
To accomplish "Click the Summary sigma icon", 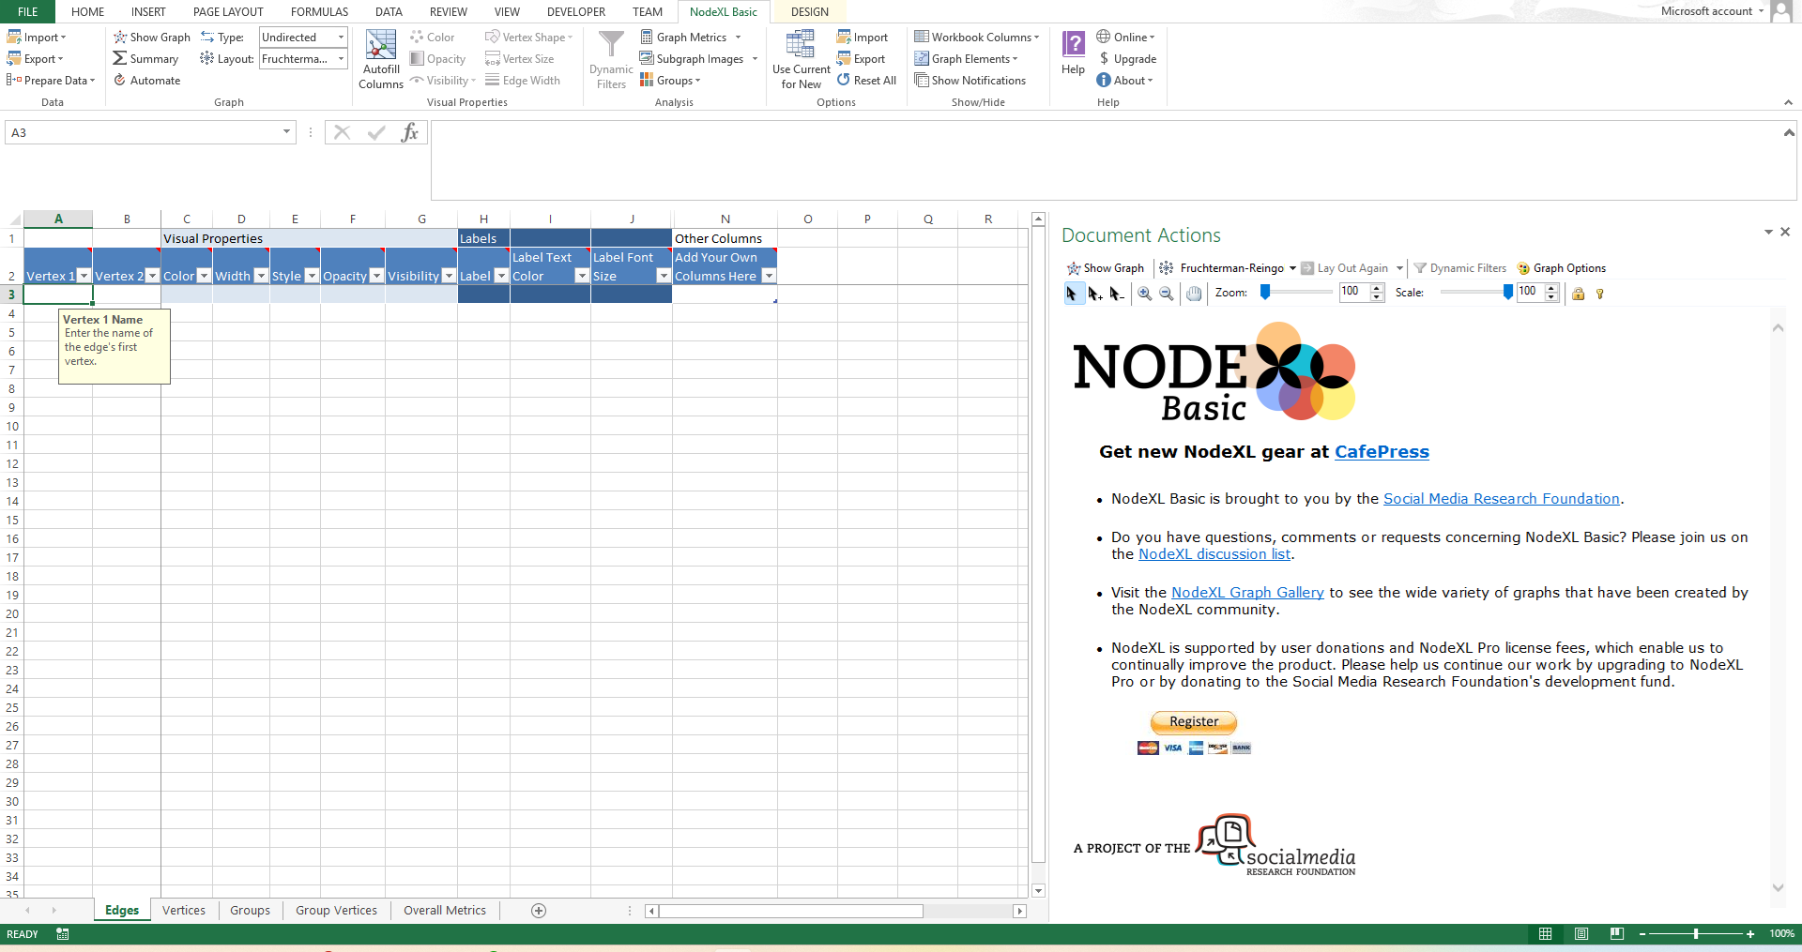I will [x=120, y=59].
